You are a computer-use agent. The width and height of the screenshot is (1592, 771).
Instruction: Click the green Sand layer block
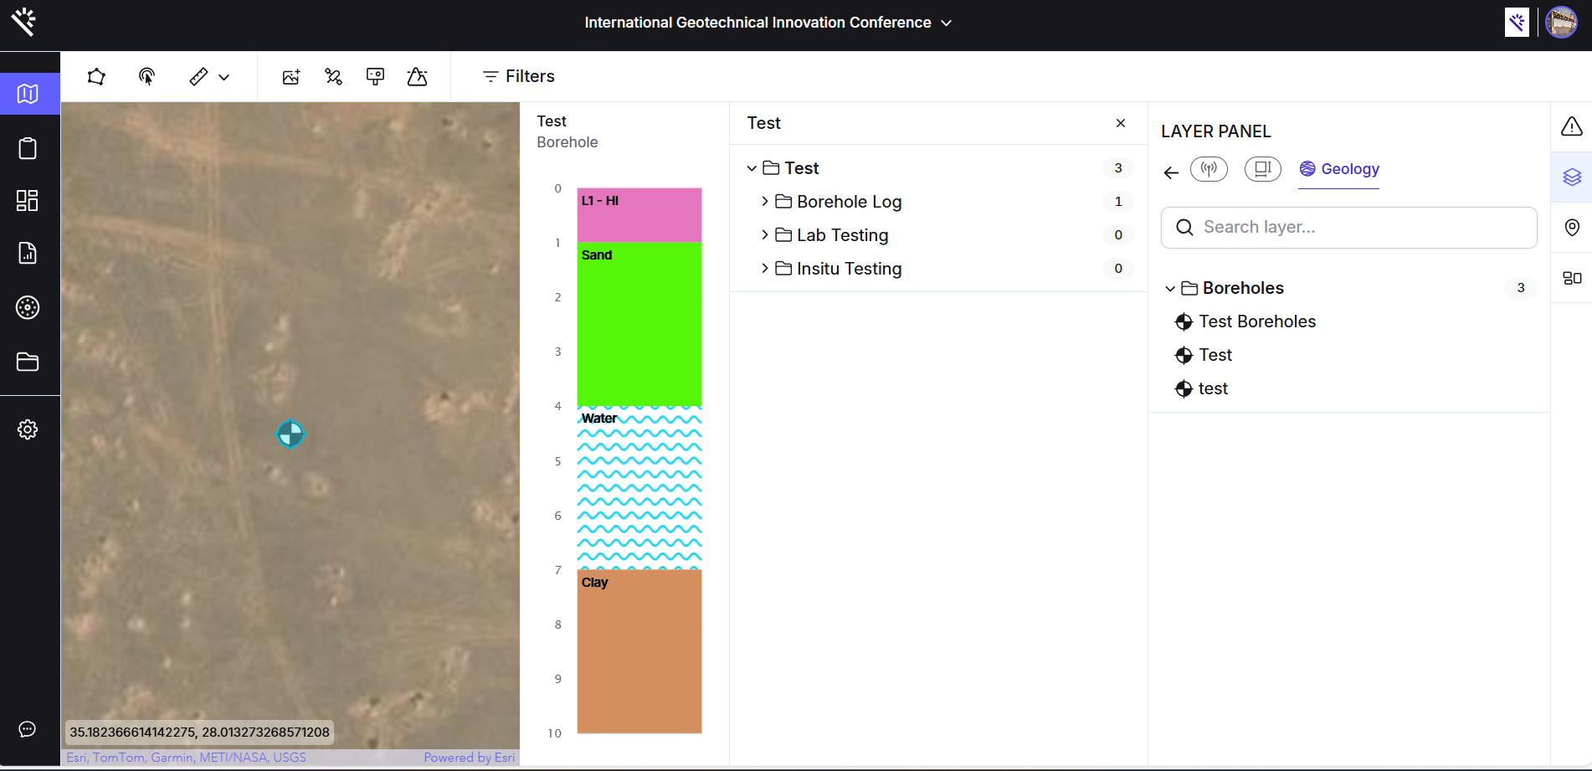[x=639, y=324]
